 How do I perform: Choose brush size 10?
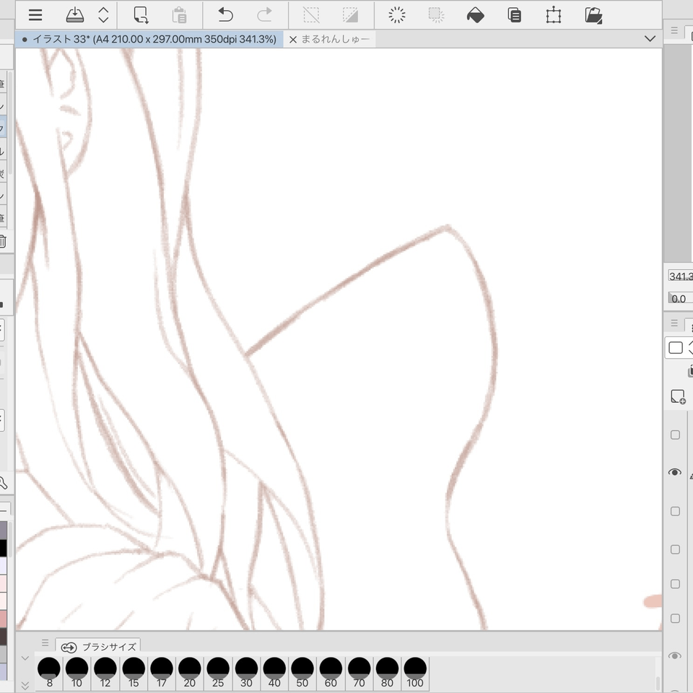coord(77,673)
